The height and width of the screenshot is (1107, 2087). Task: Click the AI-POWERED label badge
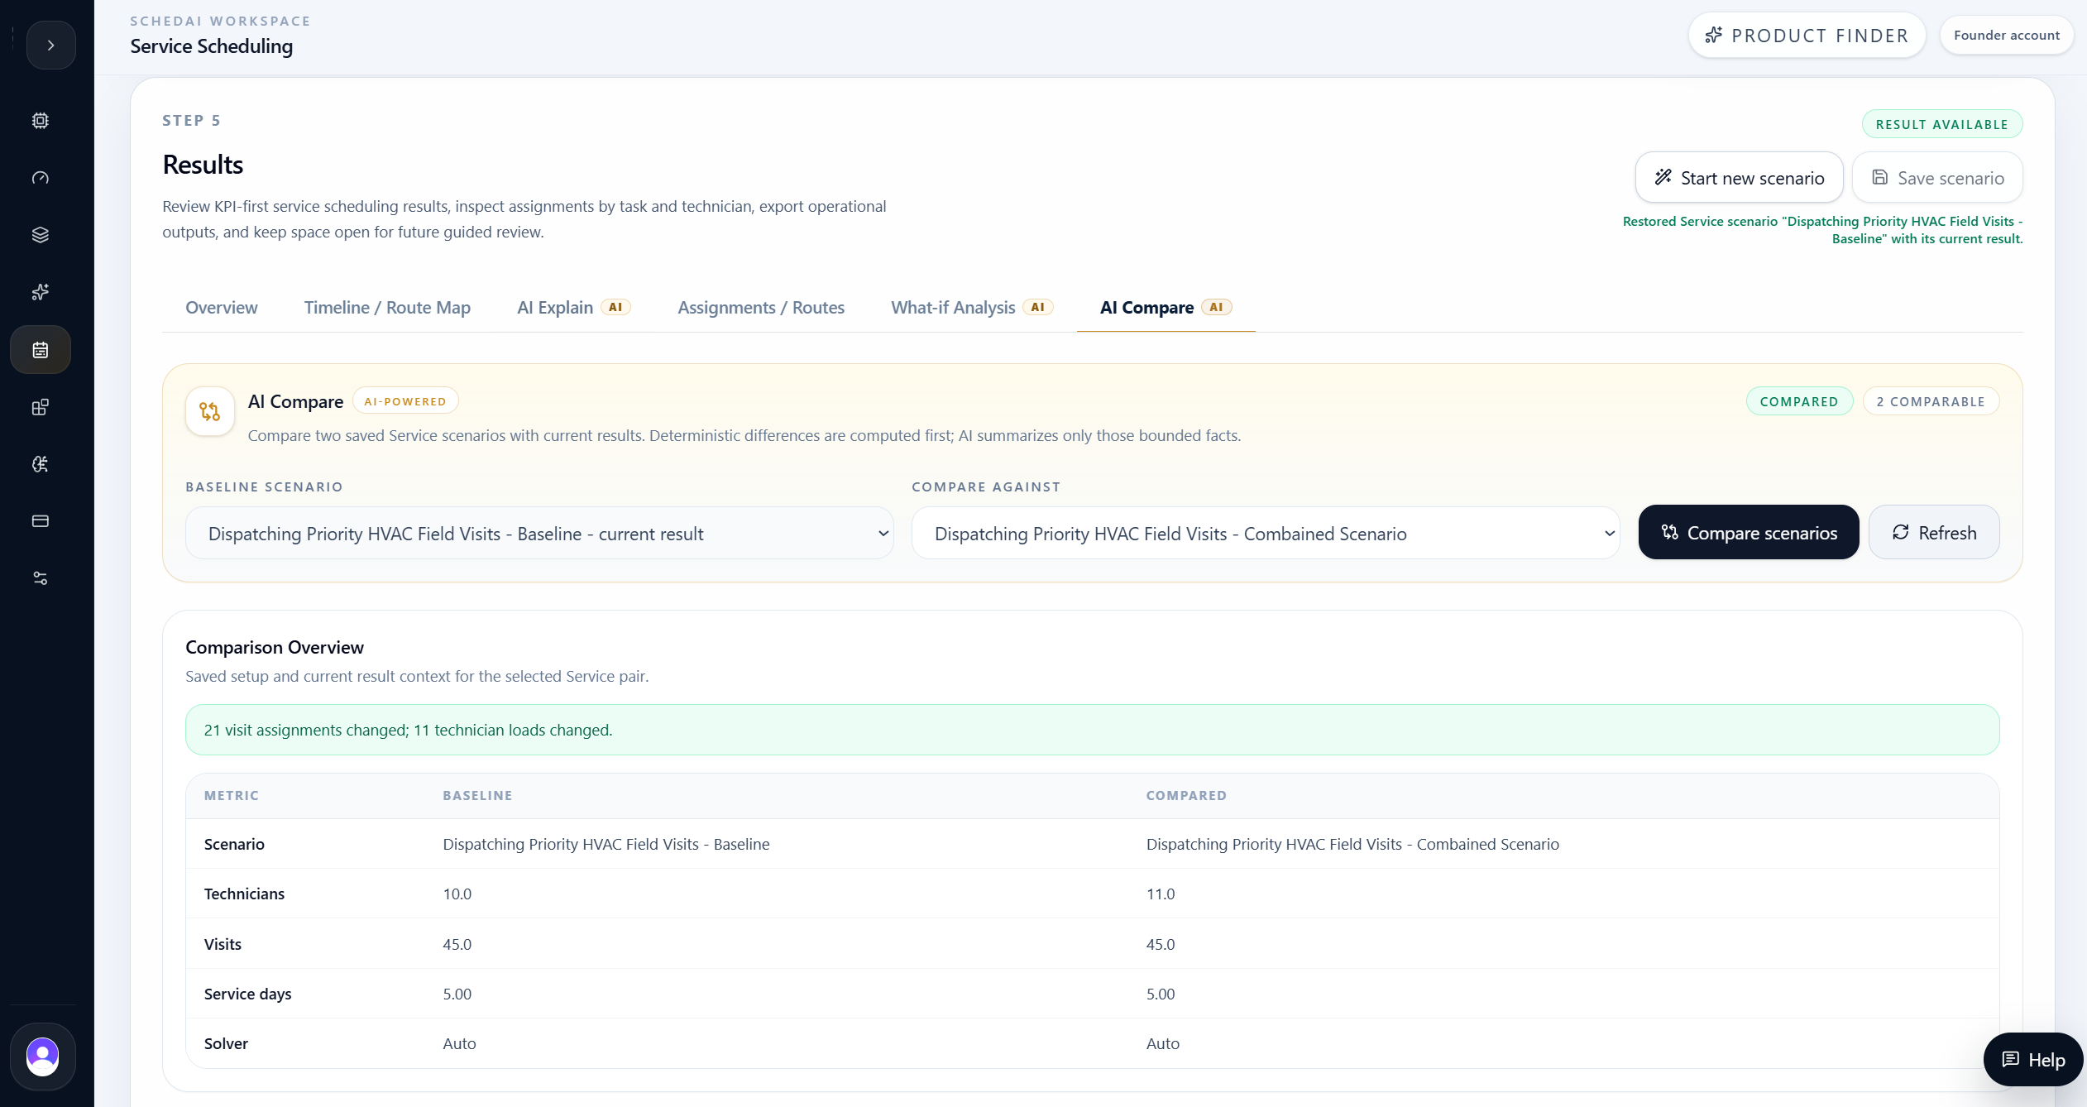(x=405, y=402)
